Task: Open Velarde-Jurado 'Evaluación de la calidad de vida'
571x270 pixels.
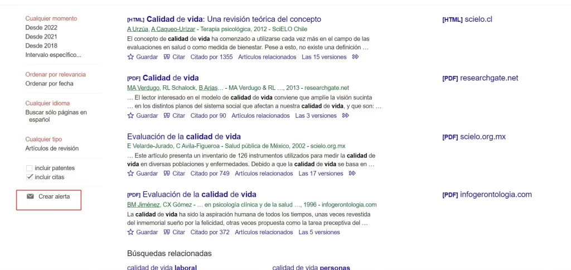Action: (x=184, y=137)
